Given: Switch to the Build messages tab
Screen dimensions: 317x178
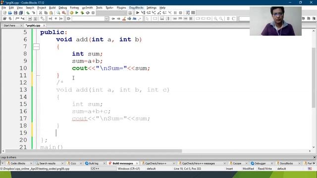Looking at the screenshot, I should (x=123, y=163).
